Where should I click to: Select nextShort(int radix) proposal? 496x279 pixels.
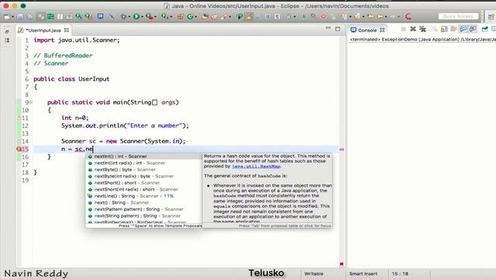tap(143, 189)
